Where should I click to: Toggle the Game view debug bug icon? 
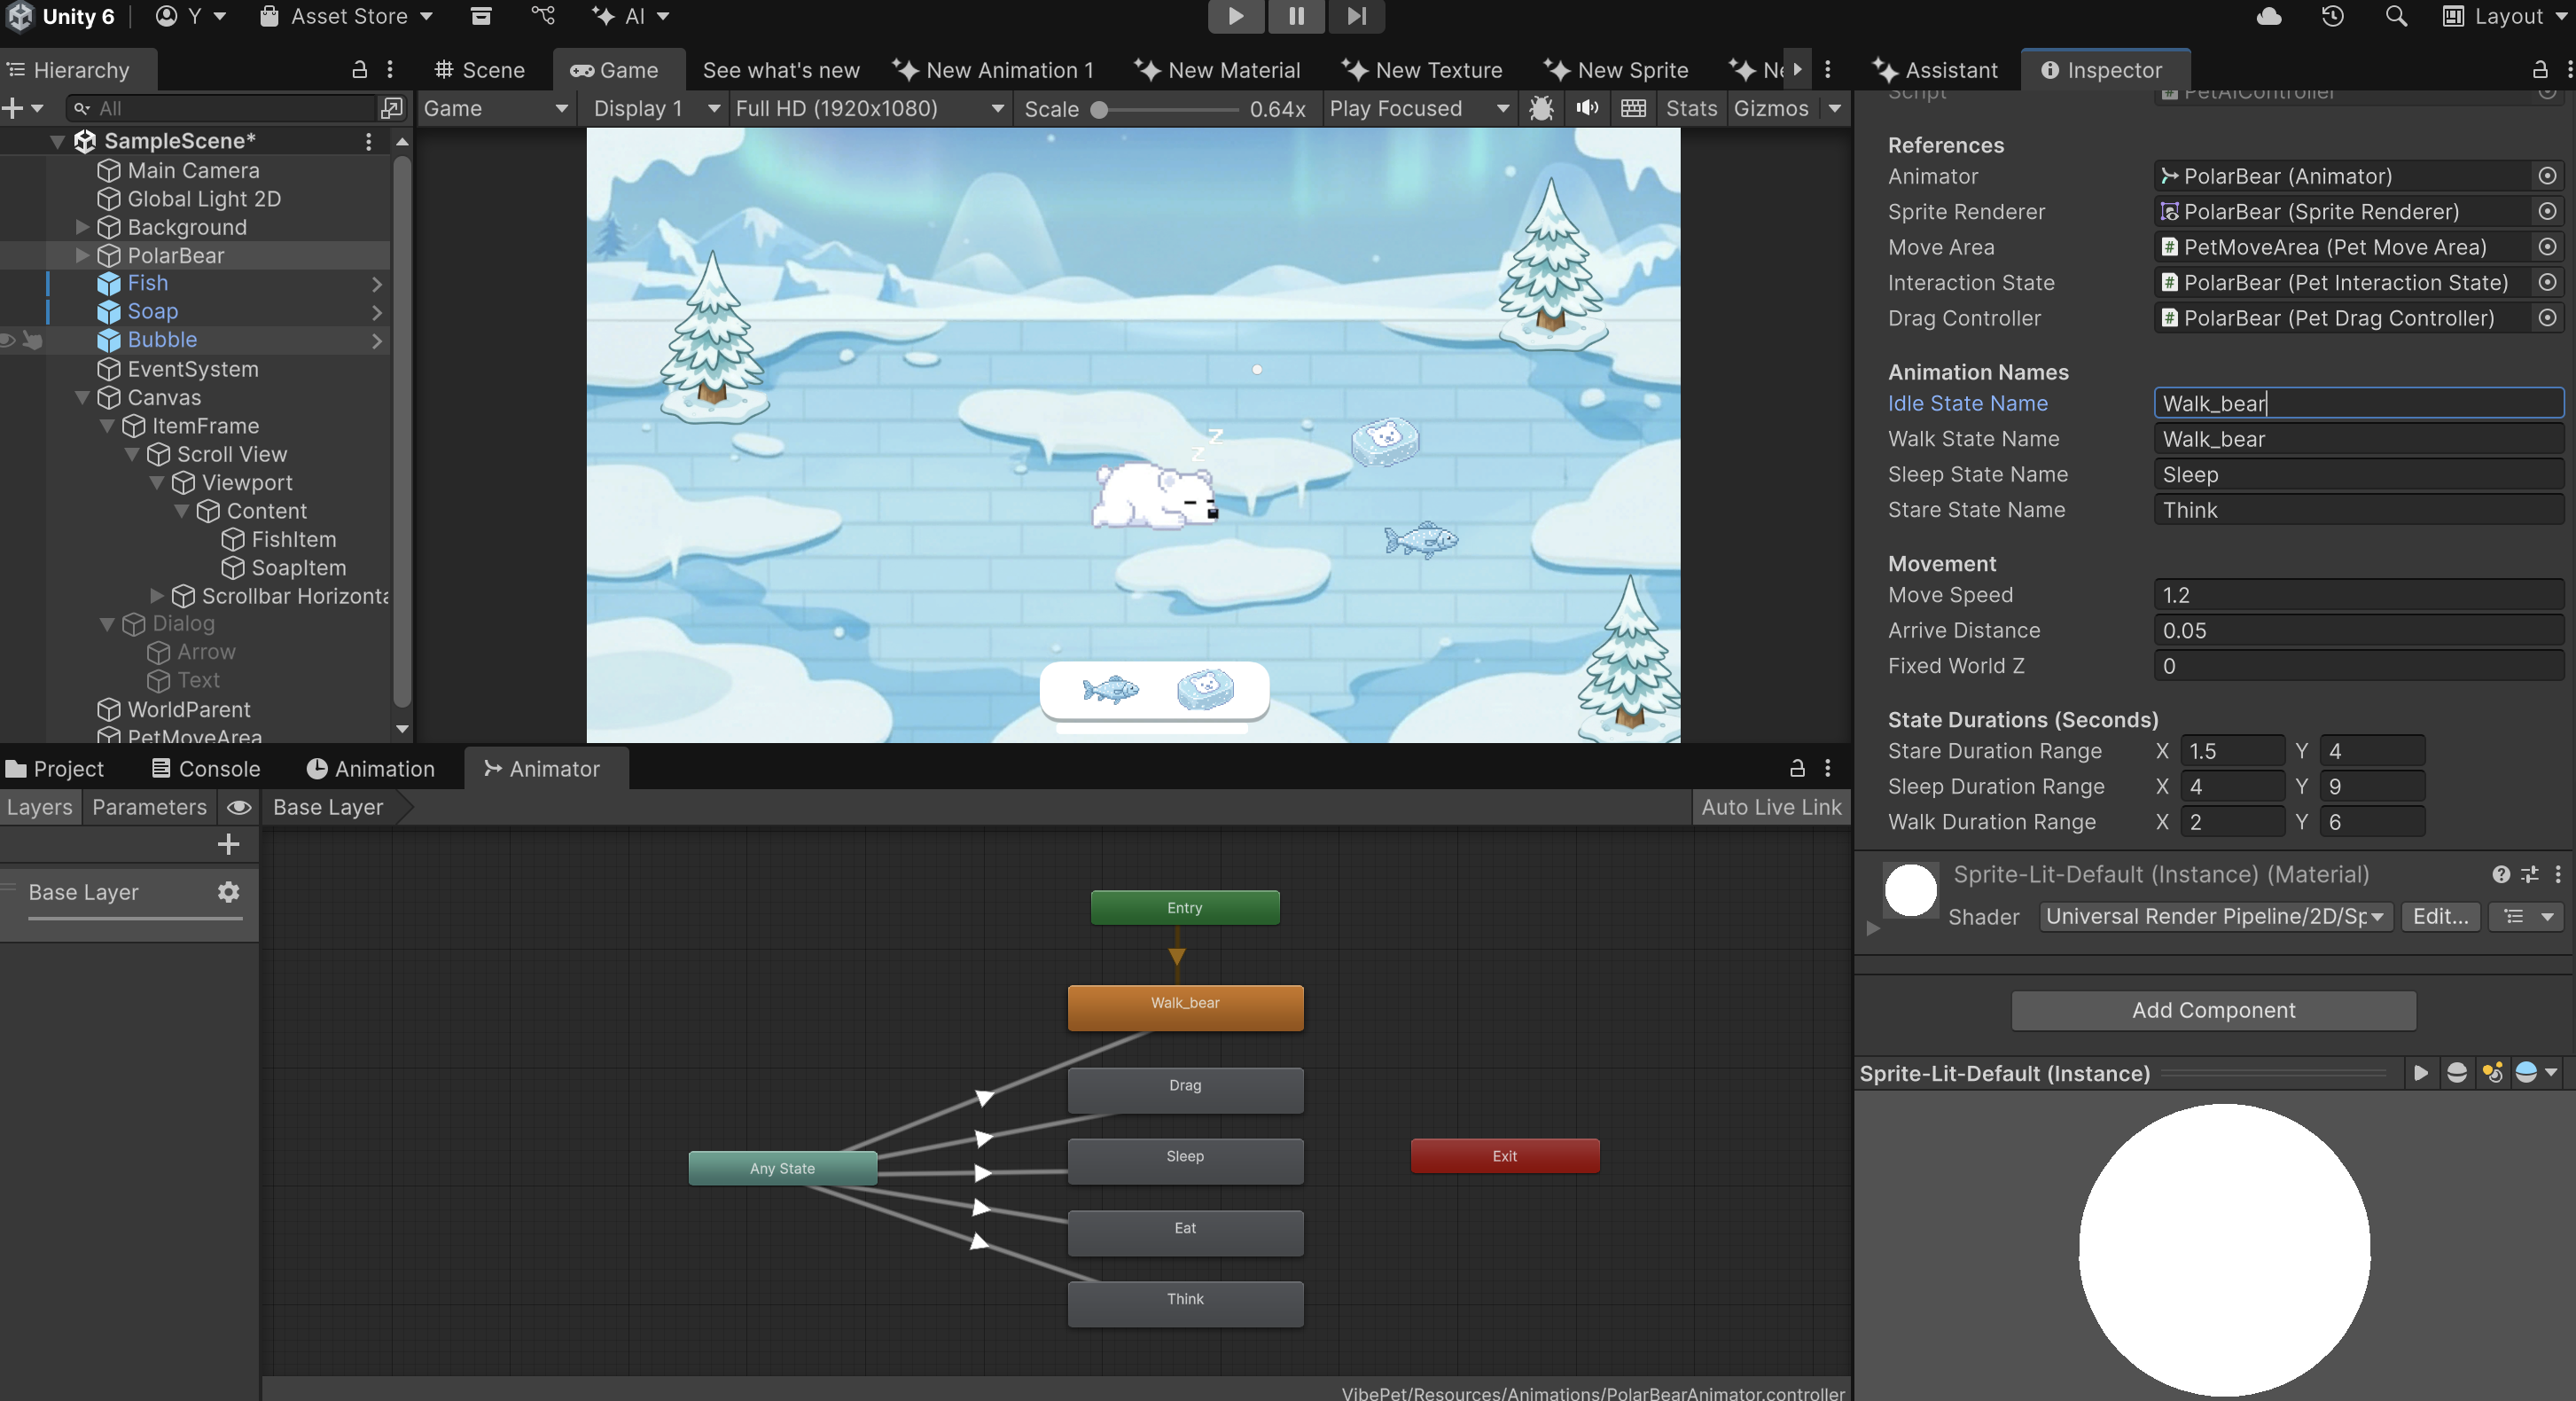[x=1541, y=108]
